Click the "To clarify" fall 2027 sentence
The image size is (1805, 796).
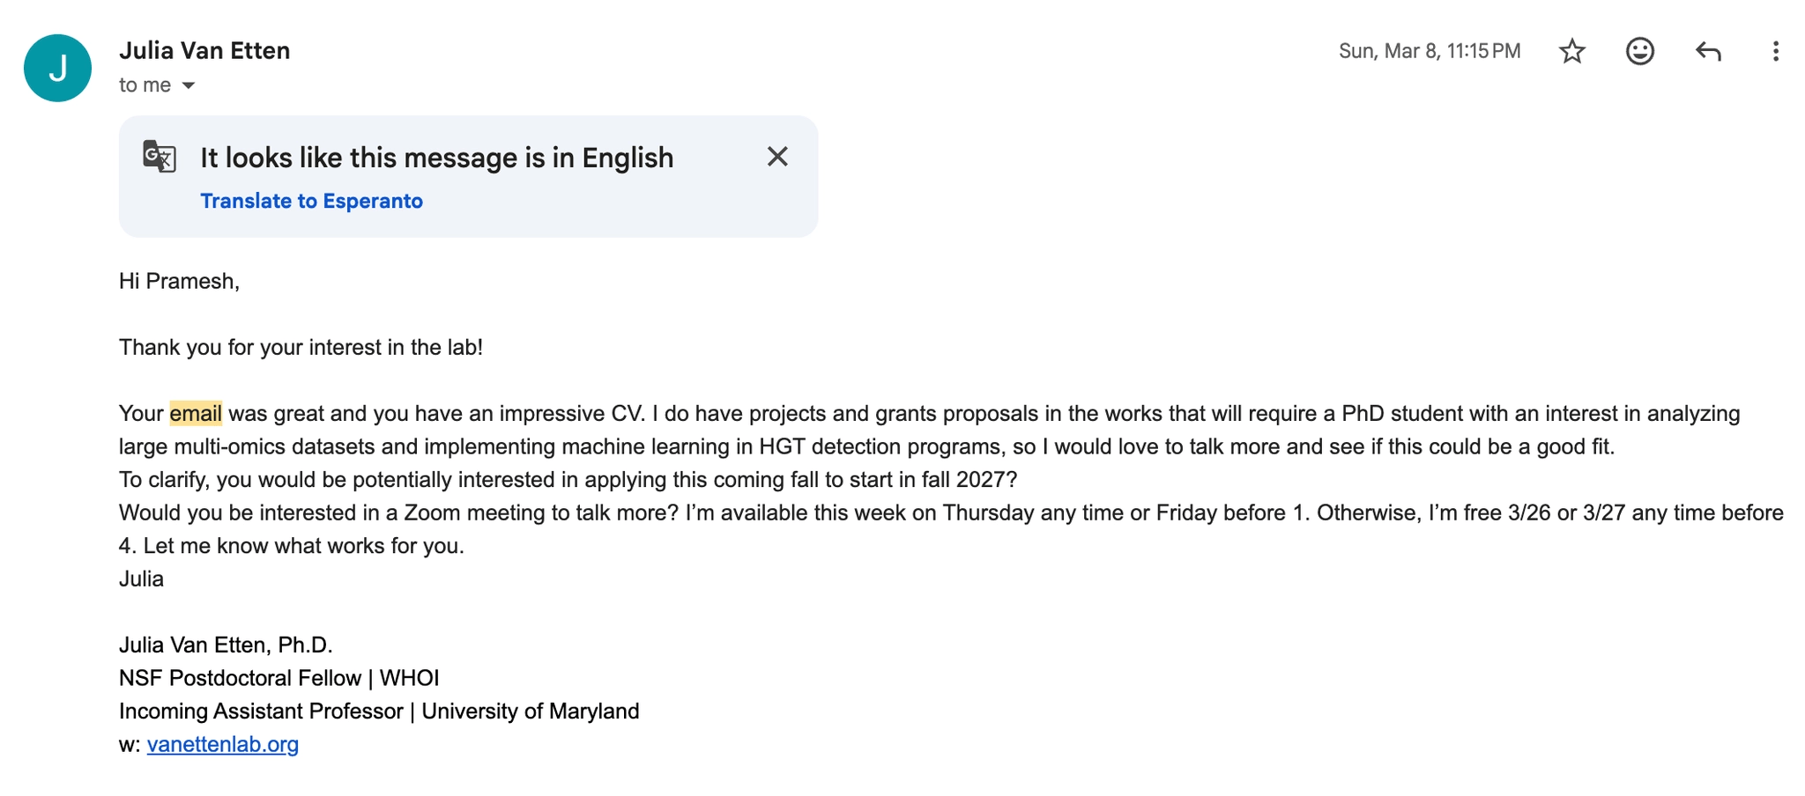[568, 480]
